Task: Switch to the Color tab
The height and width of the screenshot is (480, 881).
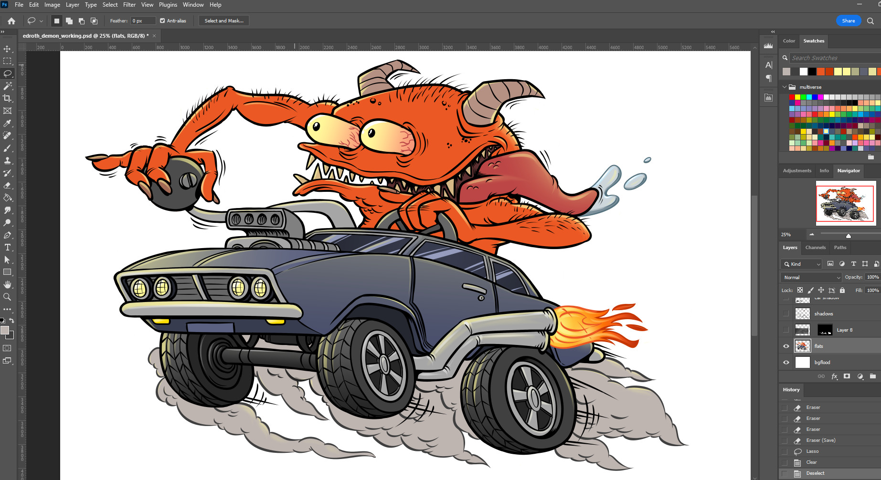Action: [789, 41]
